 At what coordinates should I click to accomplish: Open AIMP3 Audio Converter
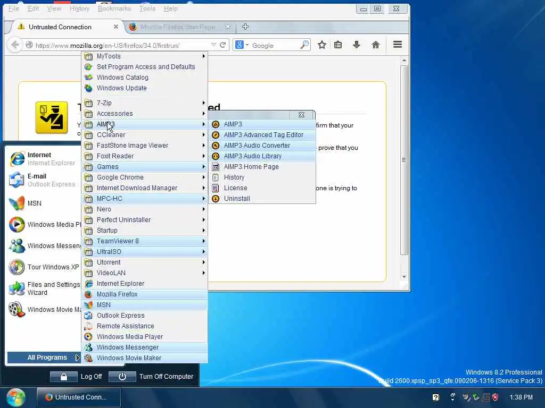262,146
